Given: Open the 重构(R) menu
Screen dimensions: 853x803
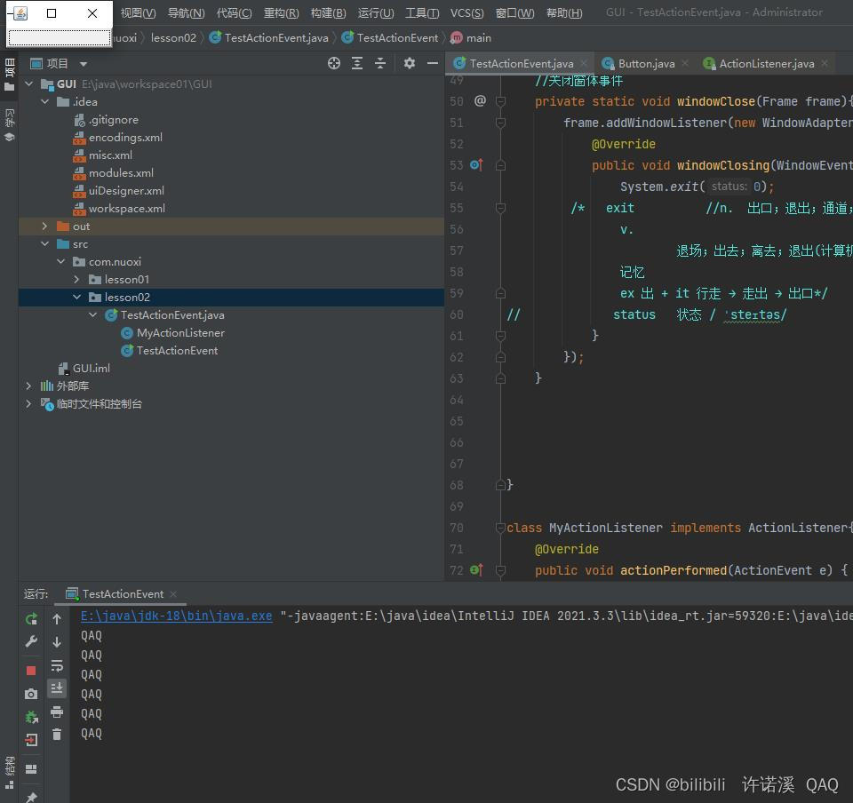Looking at the screenshot, I should [282, 13].
